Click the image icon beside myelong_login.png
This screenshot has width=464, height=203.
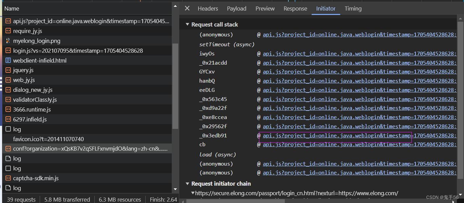pos(8,41)
